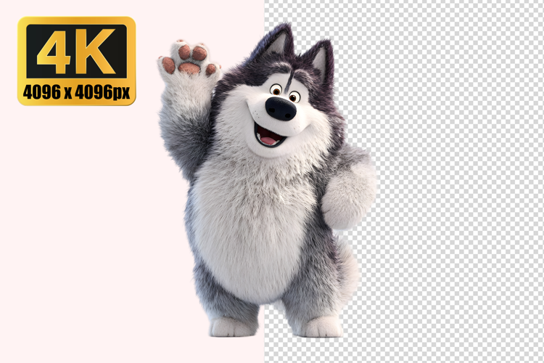This screenshot has height=363, width=544.
Task: Click the gold 4K badge
Action: click(x=76, y=62)
